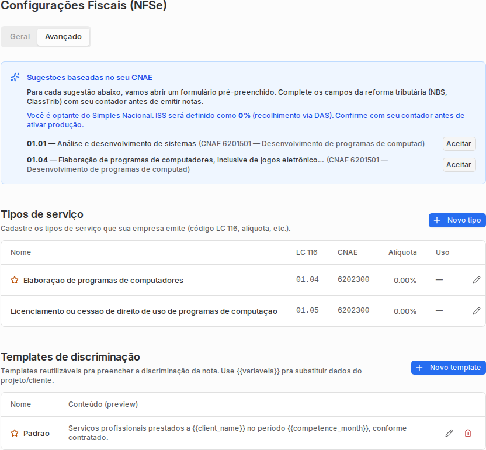Screen dimensions: 486x450
Task: Select the Avançado tab
Action: [63, 37]
